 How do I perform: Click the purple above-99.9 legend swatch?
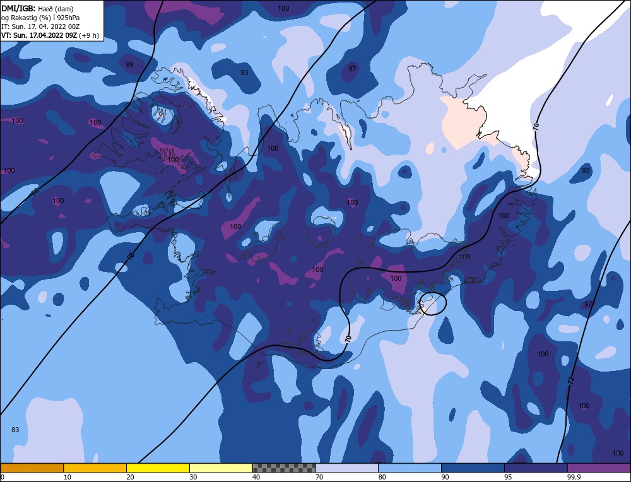click(x=599, y=467)
